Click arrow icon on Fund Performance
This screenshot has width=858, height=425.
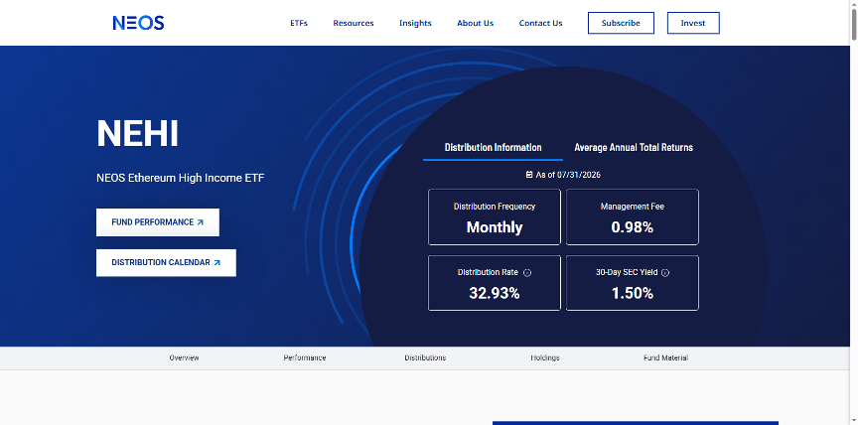point(201,222)
